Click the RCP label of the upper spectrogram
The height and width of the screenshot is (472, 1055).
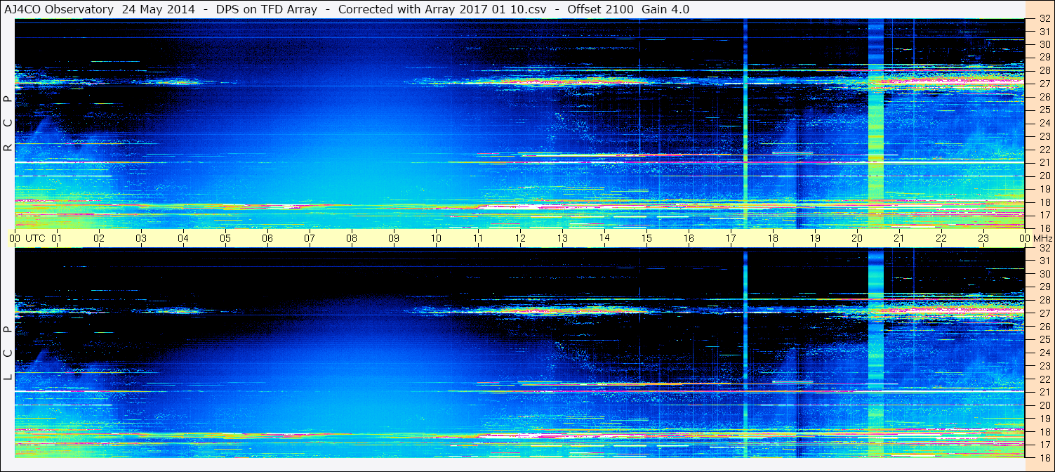[x=8, y=124]
